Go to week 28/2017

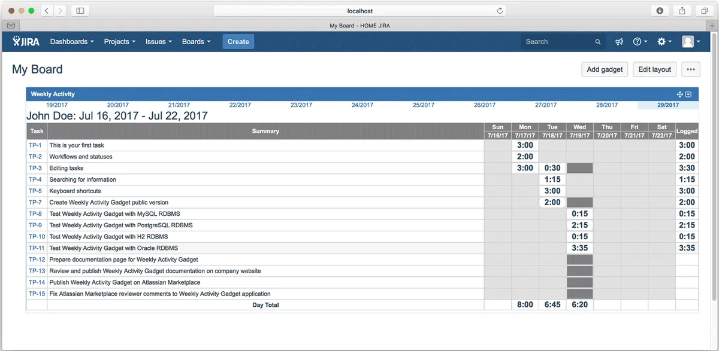tap(607, 105)
